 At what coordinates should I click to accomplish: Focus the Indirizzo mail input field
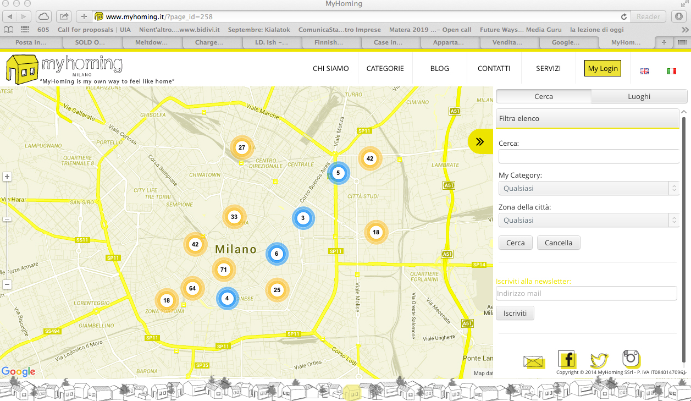pos(586,293)
